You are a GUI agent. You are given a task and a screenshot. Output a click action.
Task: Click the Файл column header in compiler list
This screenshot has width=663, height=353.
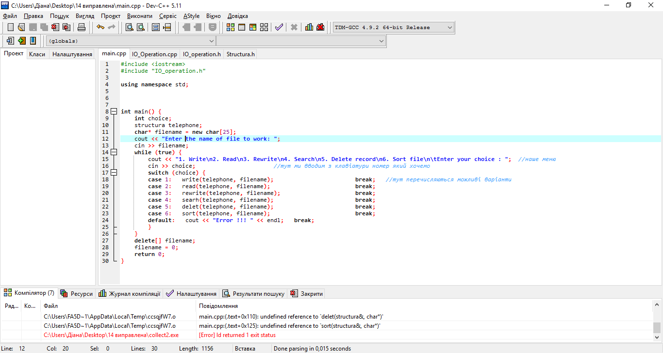point(118,306)
